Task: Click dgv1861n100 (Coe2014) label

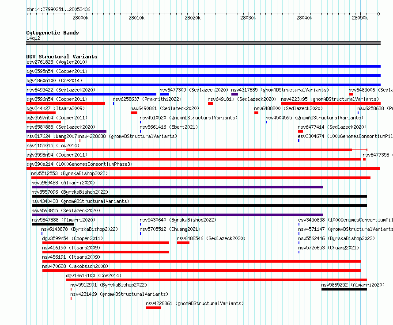Action: [x=94, y=275]
